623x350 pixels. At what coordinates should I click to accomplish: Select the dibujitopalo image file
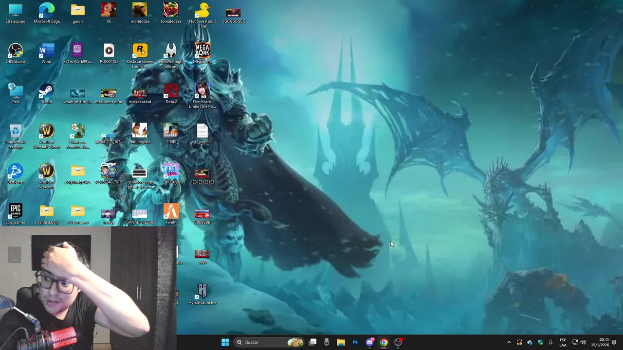click(140, 134)
